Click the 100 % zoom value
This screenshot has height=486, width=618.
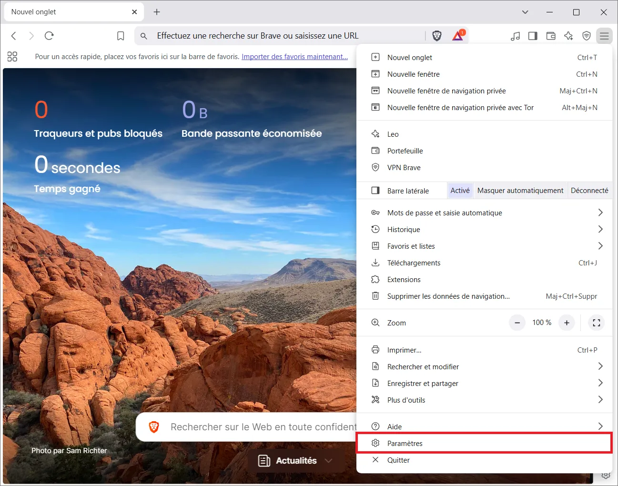542,323
